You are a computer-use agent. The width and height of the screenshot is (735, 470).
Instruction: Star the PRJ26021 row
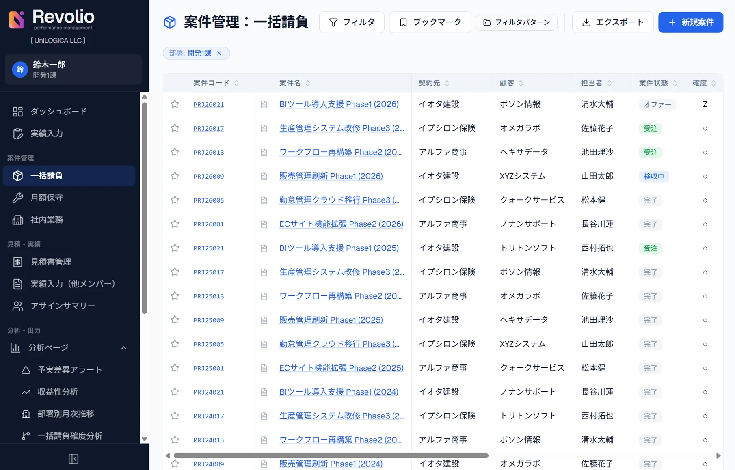coord(175,104)
